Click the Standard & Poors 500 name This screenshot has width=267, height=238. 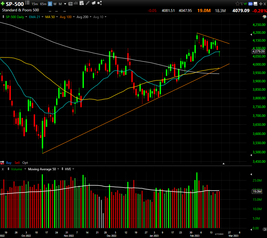[x=20, y=10]
